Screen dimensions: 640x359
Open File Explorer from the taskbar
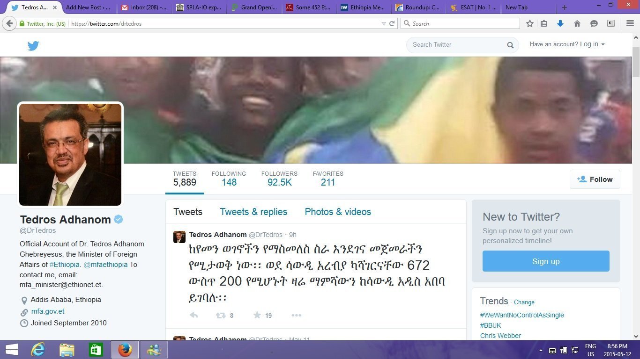click(x=67, y=350)
